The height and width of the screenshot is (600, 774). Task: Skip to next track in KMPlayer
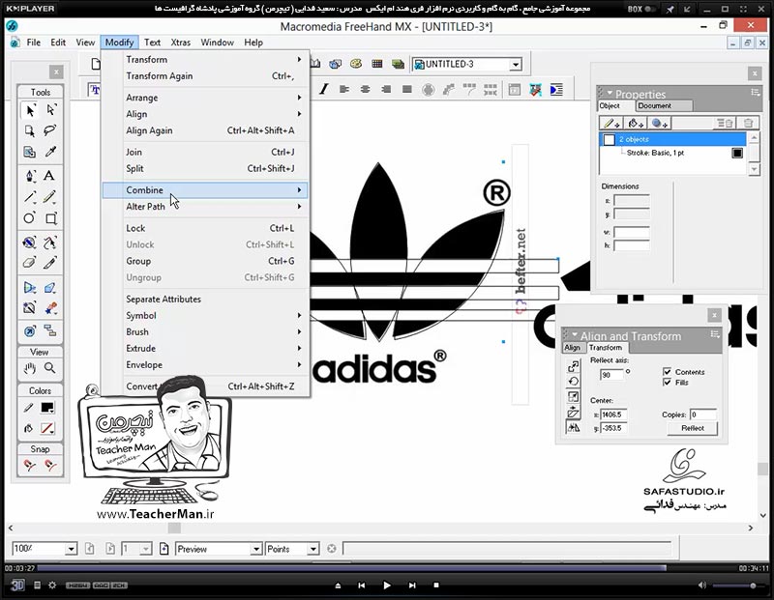(412, 586)
